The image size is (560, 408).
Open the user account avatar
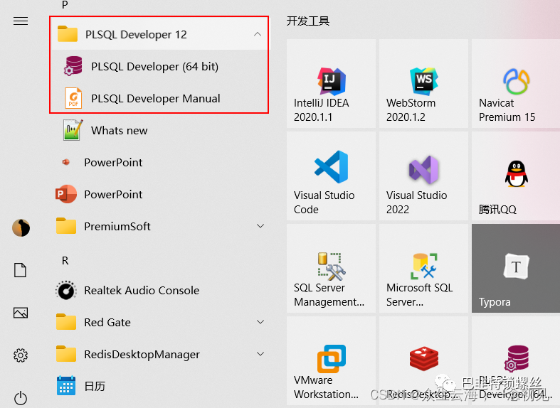pos(21,227)
